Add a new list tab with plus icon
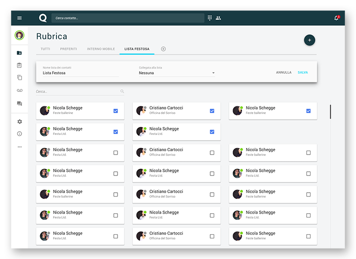The width and height of the screenshot is (356, 259). [x=163, y=49]
